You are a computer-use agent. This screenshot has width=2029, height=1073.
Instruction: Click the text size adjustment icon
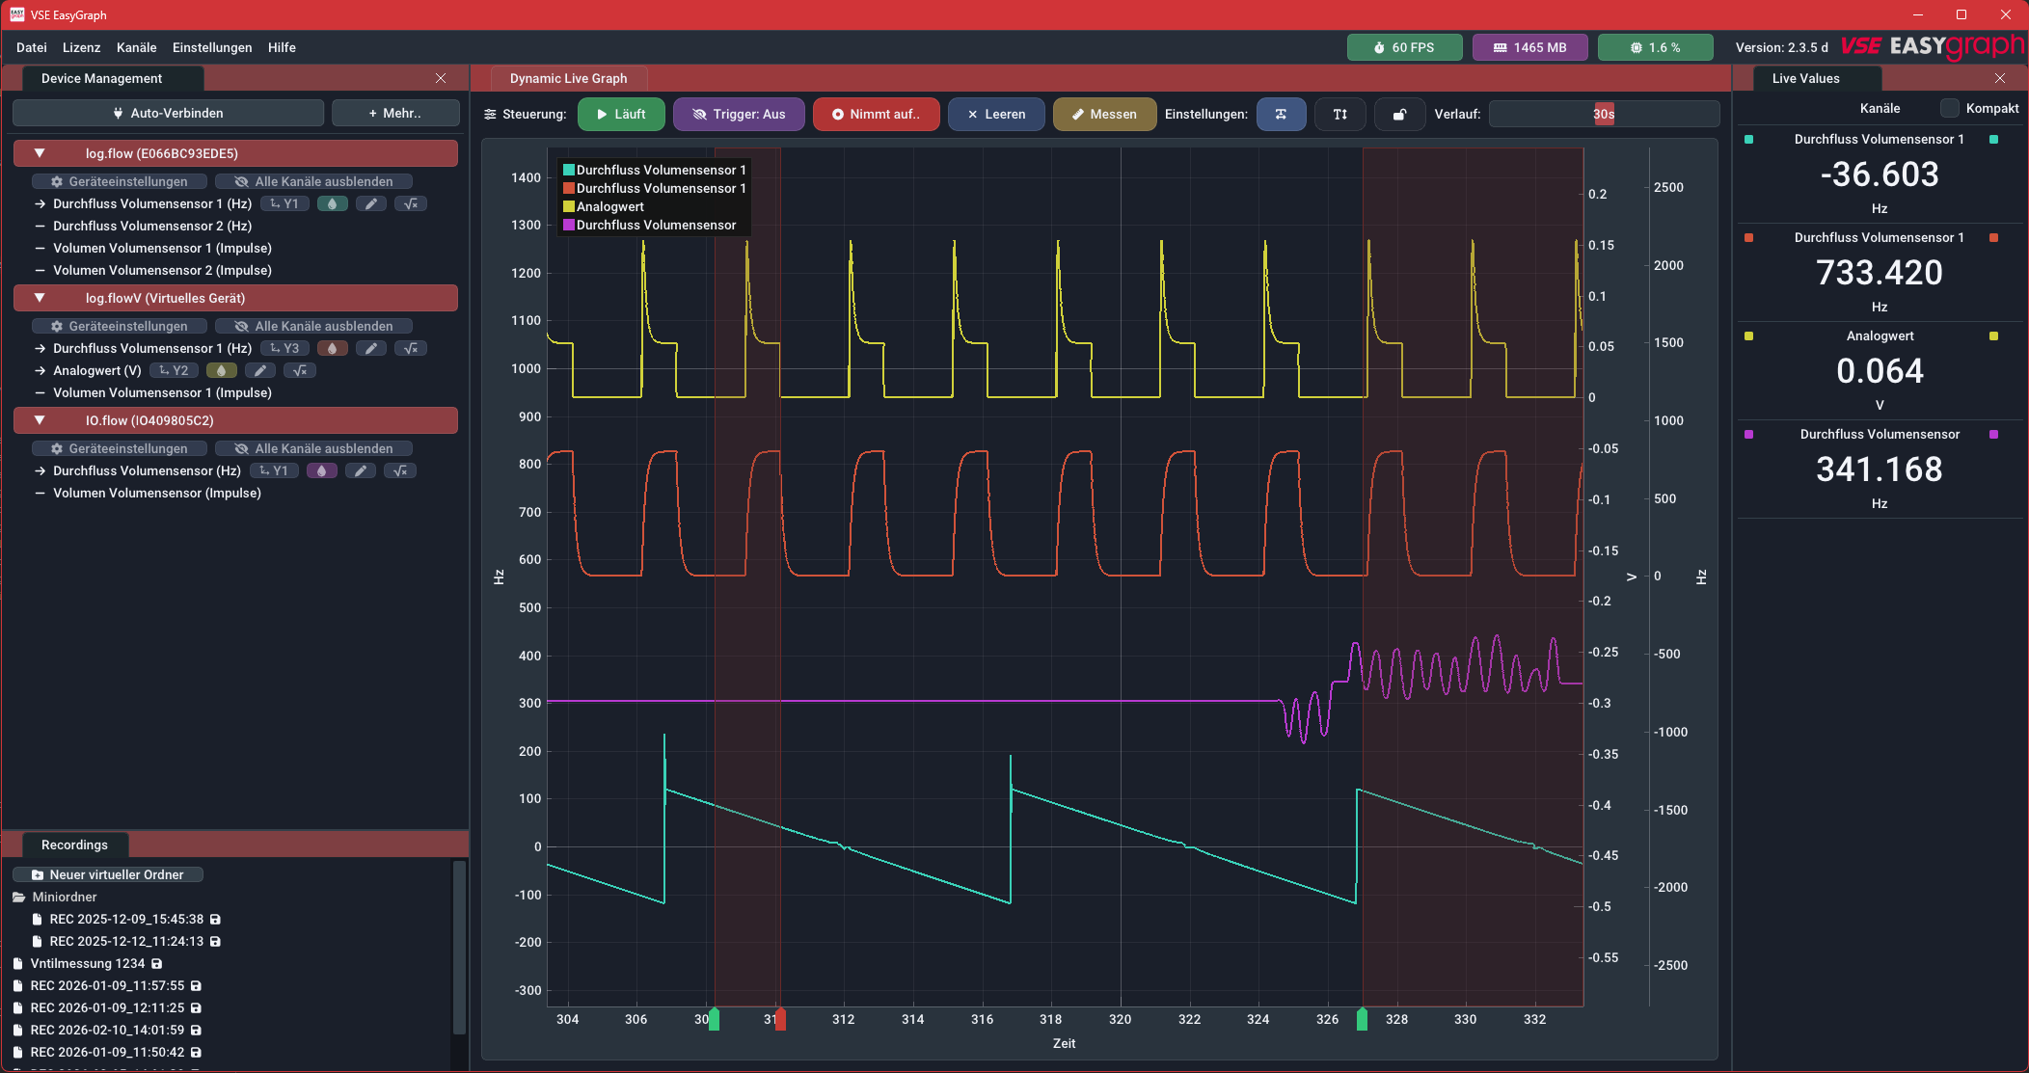coord(1339,114)
